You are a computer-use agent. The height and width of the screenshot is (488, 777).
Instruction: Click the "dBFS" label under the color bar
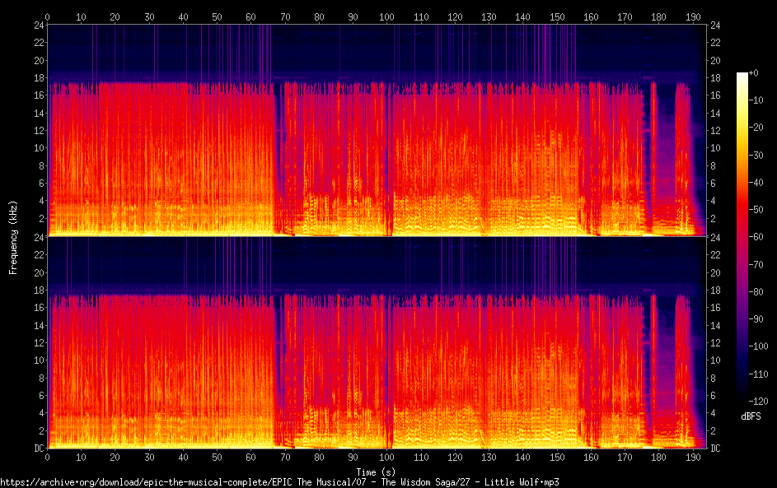click(x=751, y=417)
